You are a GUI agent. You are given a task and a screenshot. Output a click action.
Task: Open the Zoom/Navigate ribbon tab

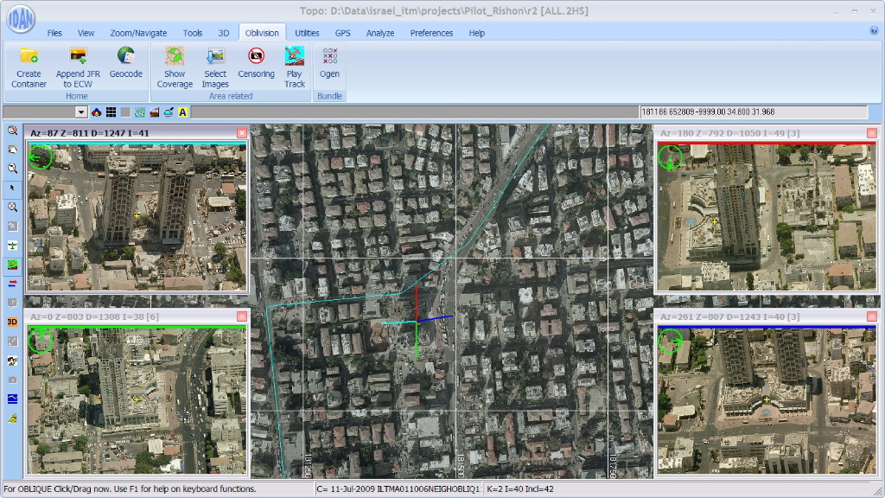click(138, 33)
